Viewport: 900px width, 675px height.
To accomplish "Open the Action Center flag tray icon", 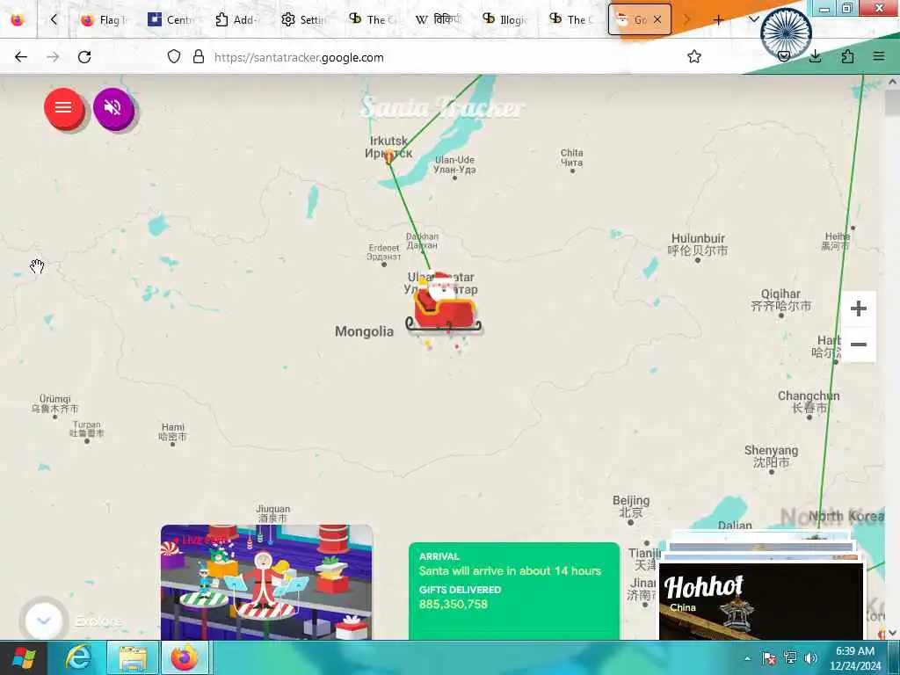I will coord(768,658).
